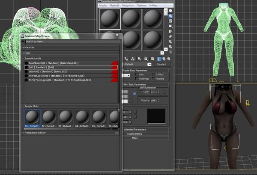Select the Suit (Standard) scene material

click(71, 67)
